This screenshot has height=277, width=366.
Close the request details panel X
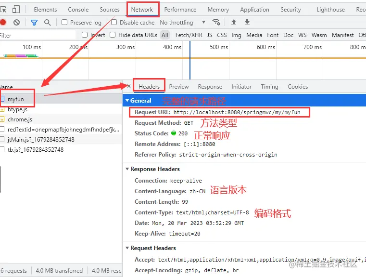pyautogui.click(x=129, y=86)
